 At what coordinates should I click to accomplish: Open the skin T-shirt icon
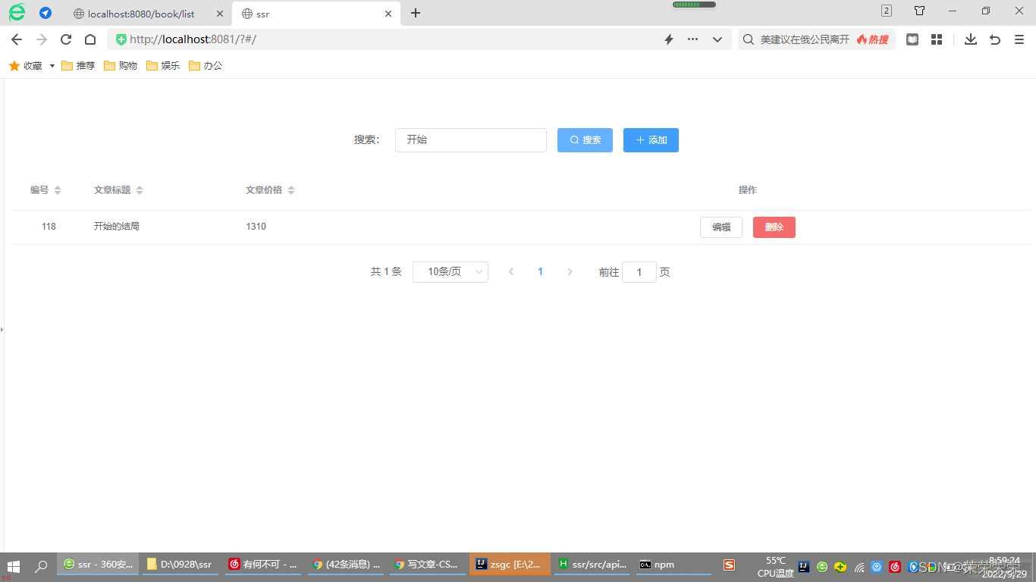[x=919, y=11]
